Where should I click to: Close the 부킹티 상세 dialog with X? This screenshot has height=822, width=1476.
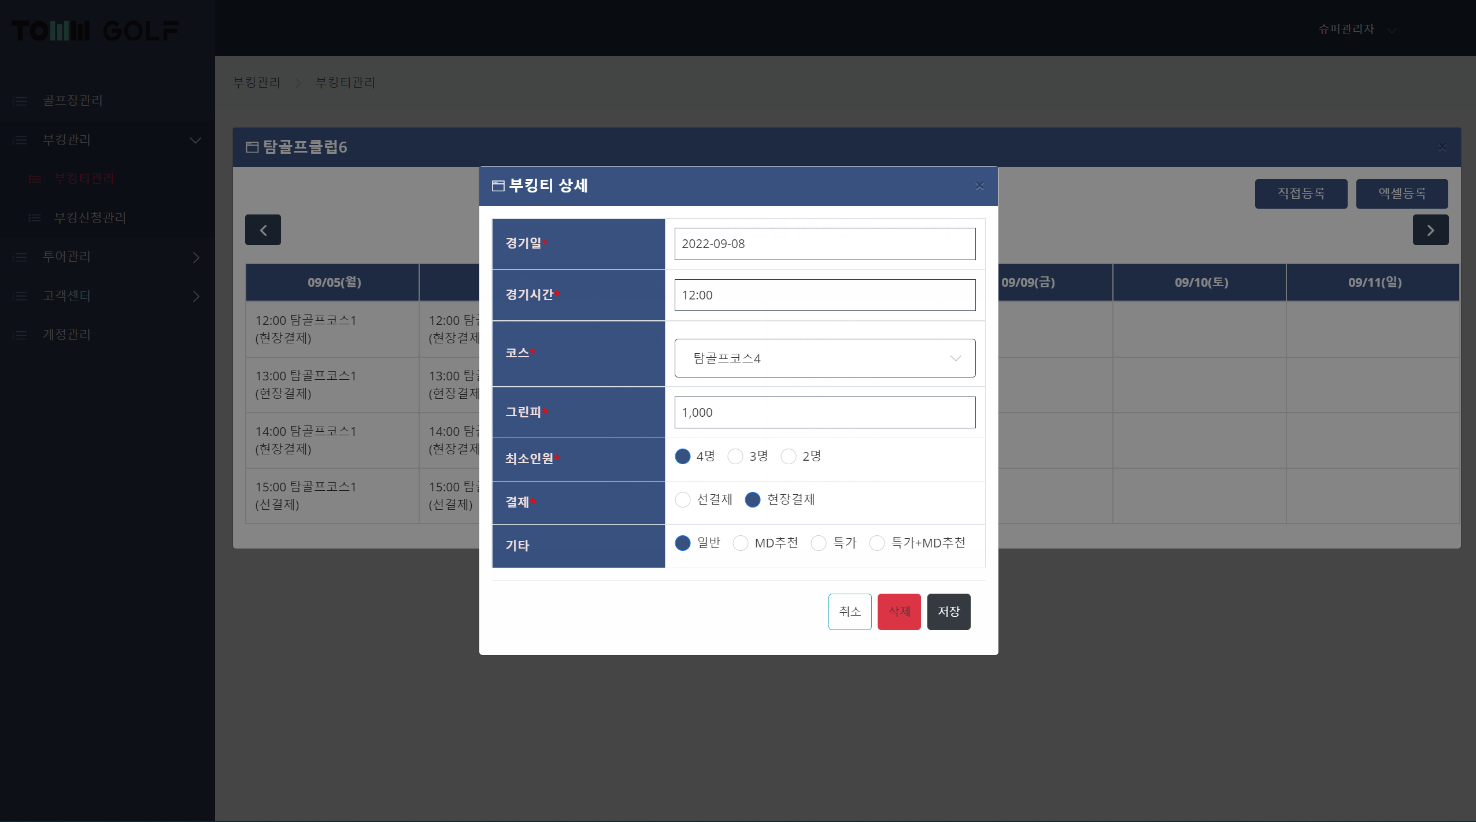coord(979,186)
